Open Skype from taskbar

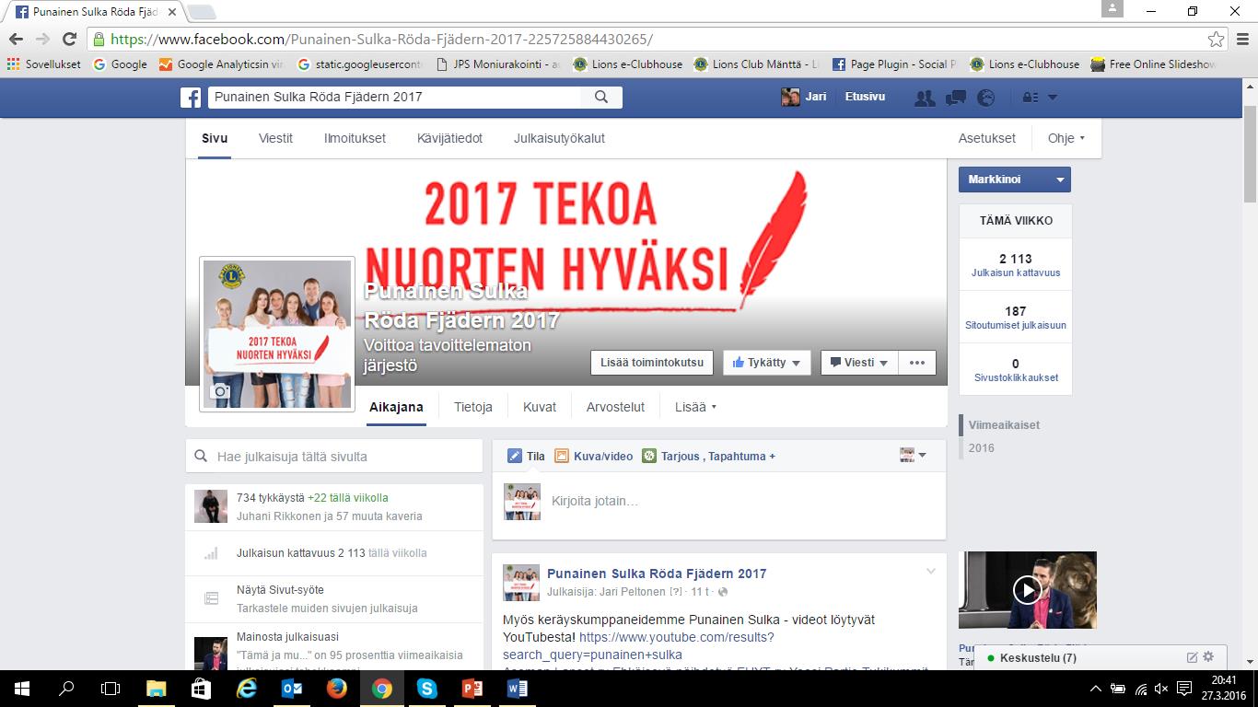[426, 689]
